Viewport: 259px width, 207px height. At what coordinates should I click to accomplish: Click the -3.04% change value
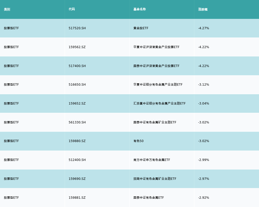coord(204,103)
